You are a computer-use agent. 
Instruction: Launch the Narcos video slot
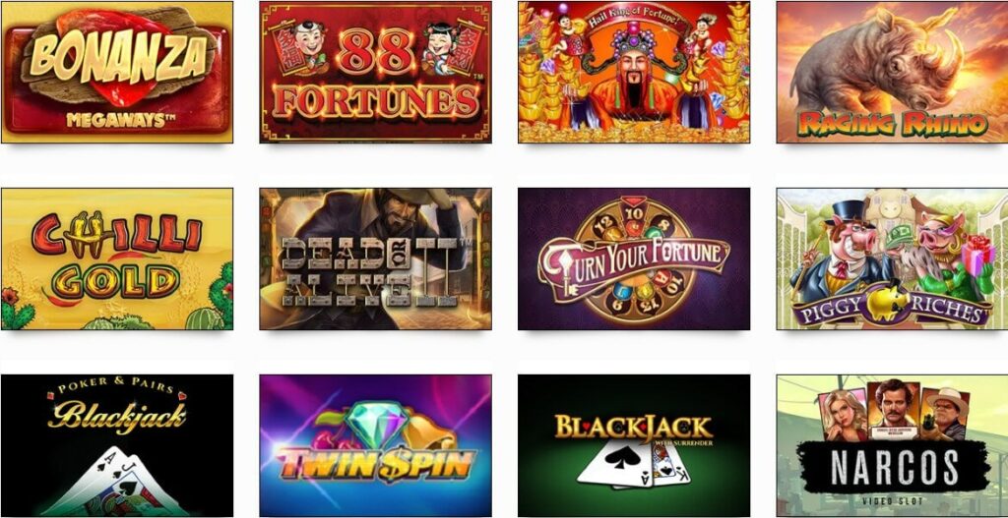coord(892,445)
